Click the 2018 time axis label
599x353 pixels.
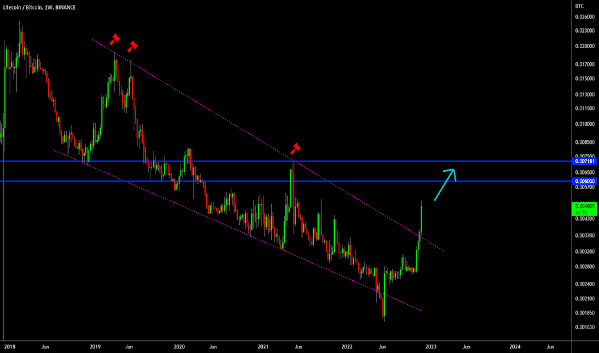tap(10, 347)
